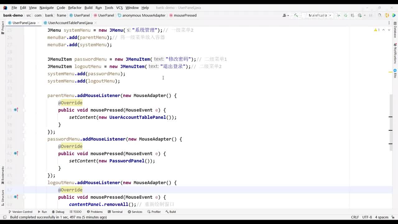Start debugging MainFrame with bug icon
The image size is (398, 224).
point(345,15)
